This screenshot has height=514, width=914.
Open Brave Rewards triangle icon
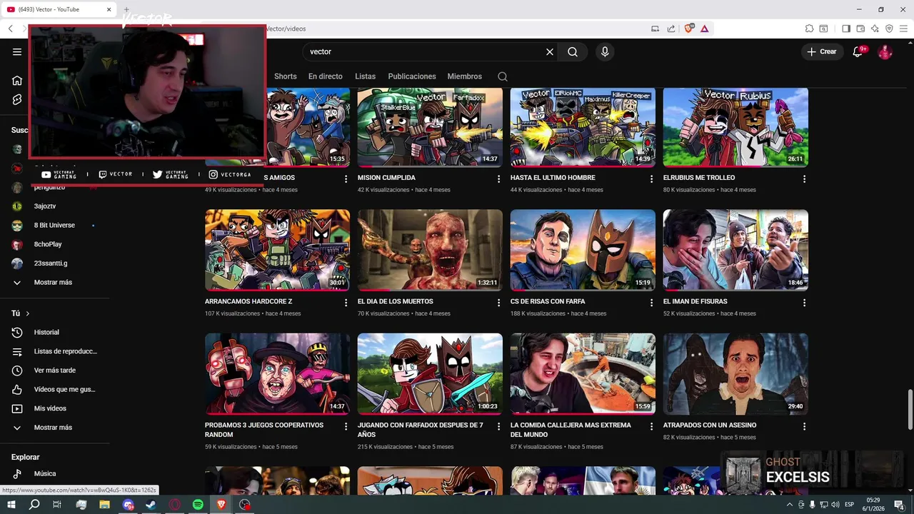point(705,29)
